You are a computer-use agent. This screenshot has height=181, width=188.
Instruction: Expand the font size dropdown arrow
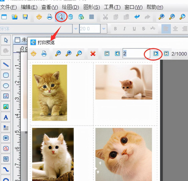104,29
